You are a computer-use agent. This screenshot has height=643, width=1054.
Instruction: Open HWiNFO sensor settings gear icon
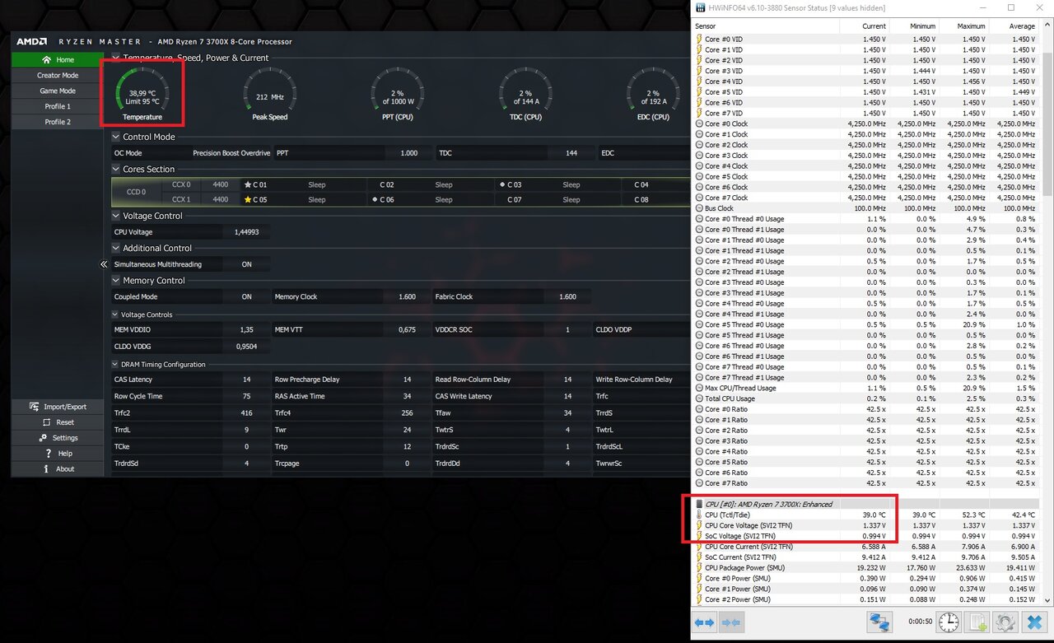[1005, 622]
